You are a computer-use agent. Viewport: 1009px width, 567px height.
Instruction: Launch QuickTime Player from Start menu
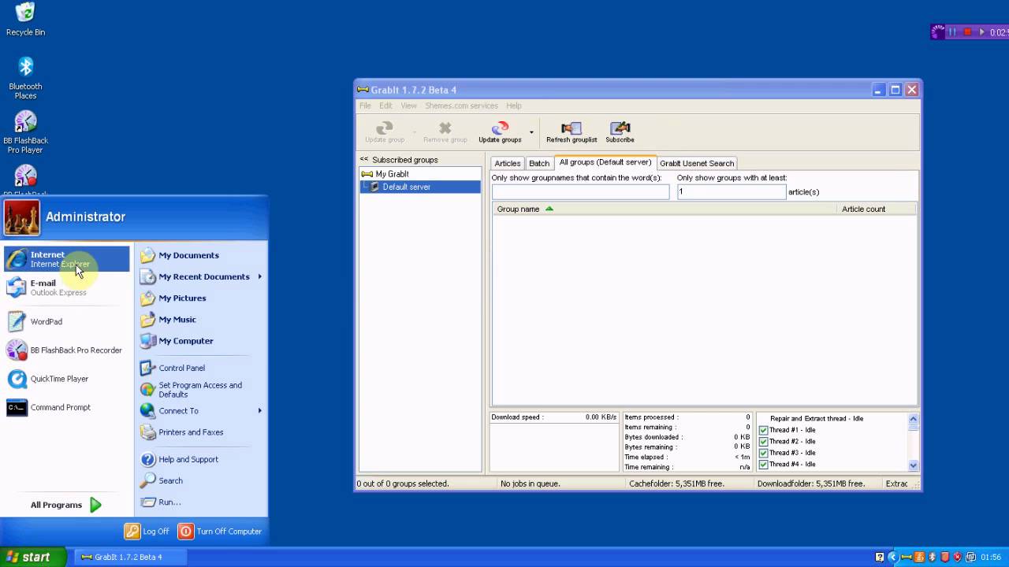[x=67, y=379]
